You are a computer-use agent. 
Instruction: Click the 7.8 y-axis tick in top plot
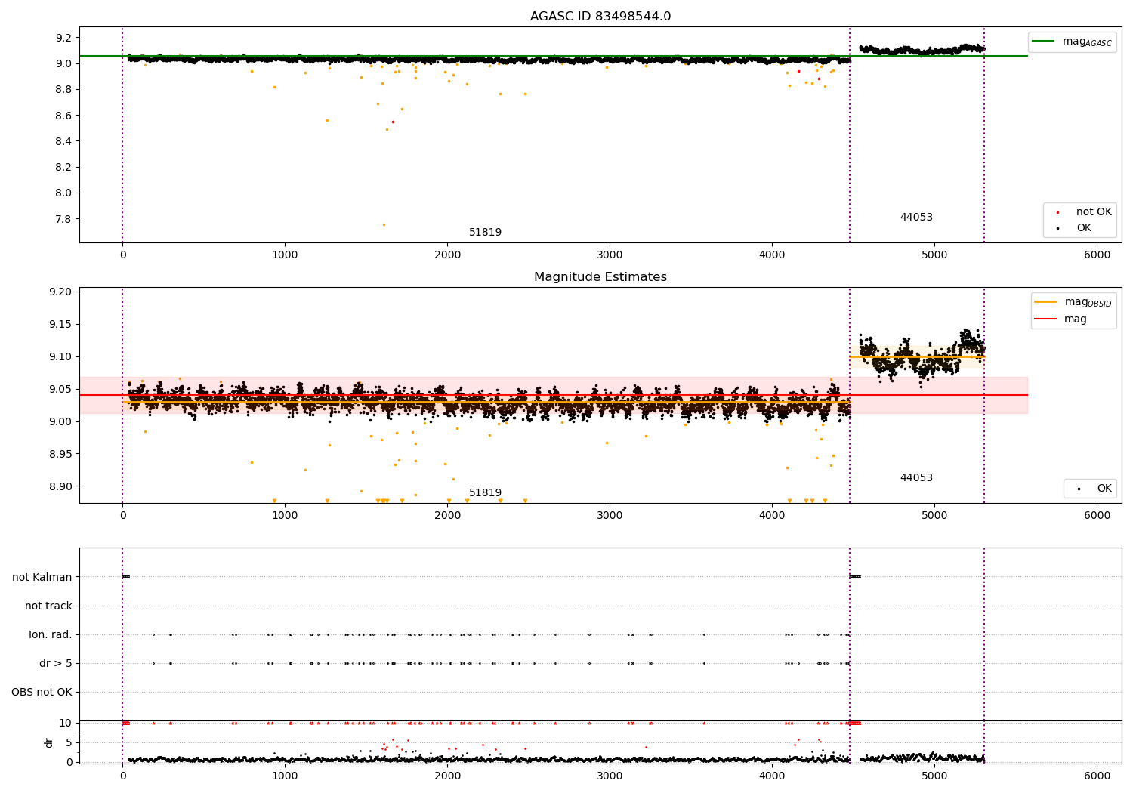64,219
